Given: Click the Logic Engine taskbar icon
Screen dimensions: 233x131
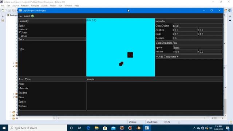Looking at the screenshot, I should pyautogui.click(x=147, y=128).
